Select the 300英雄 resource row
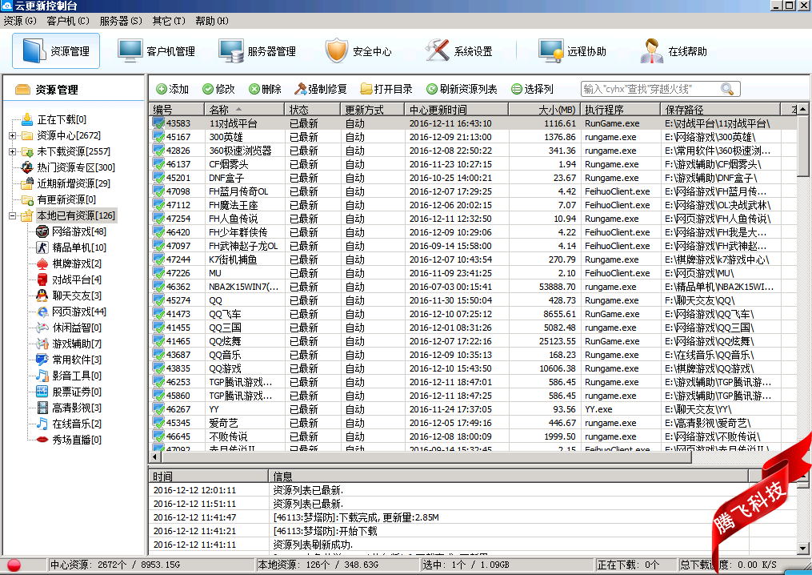This screenshot has width=812, height=575. click(x=474, y=137)
